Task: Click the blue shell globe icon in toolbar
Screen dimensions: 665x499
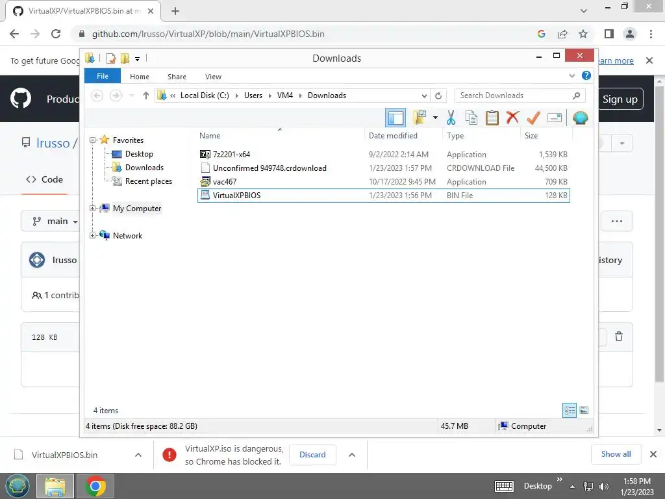Action: pos(580,118)
